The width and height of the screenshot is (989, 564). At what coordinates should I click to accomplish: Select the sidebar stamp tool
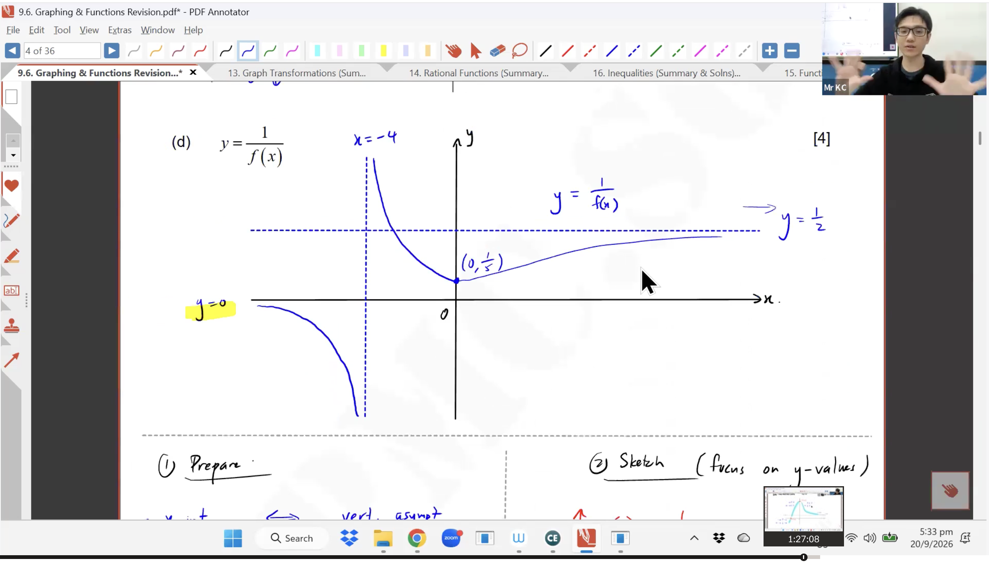pos(11,326)
